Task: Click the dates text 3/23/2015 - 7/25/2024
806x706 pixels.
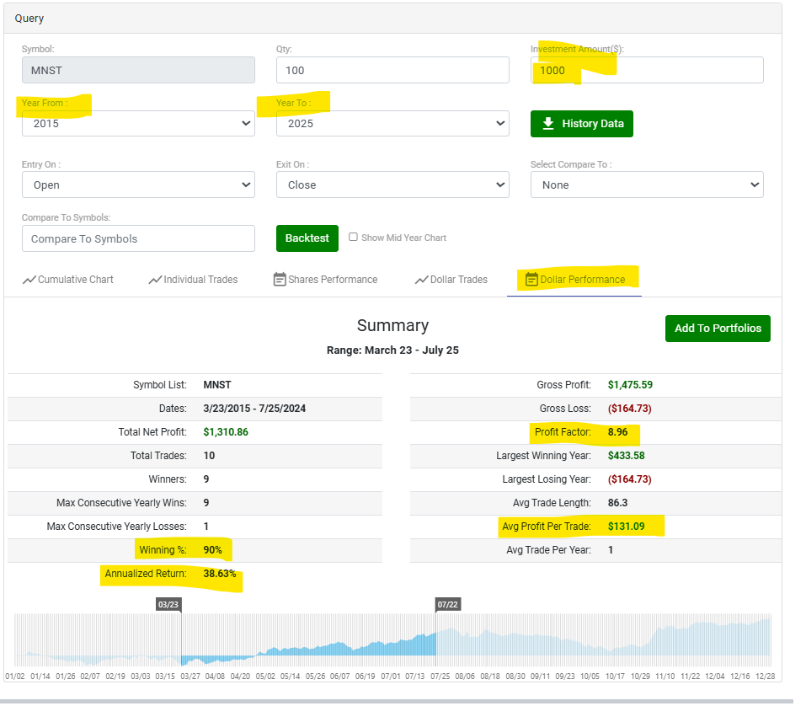Action: pyautogui.click(x=254, y=409)
